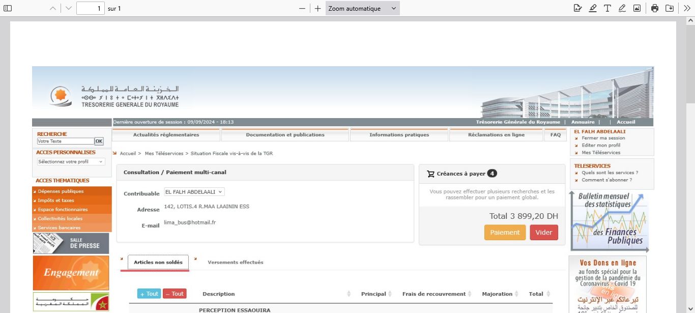Sort by Description column arrows
Image resolution: width=695 pixels, height=313 pixels.
tap(349, 294)
